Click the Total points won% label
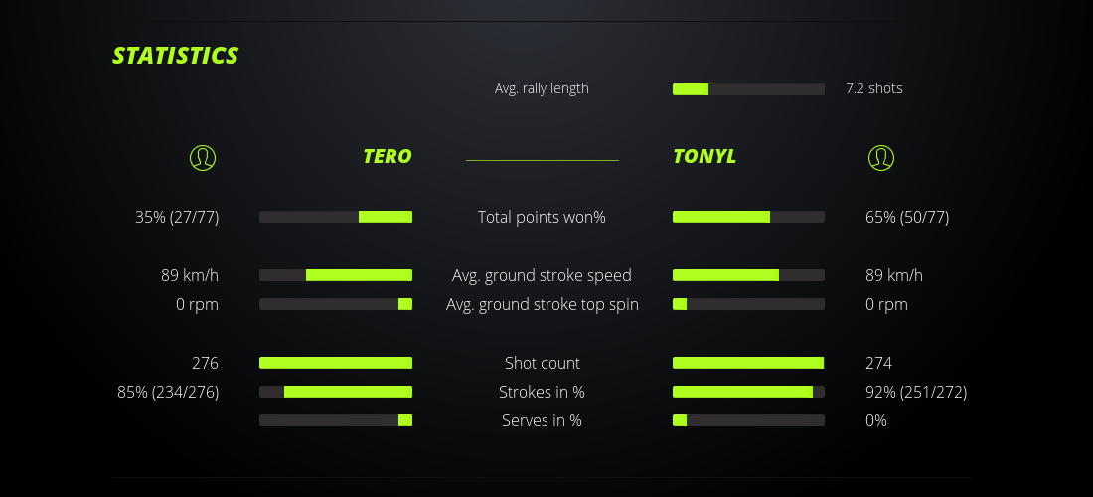This screenshot has width=1093, height=497. (x=542, y=217)
